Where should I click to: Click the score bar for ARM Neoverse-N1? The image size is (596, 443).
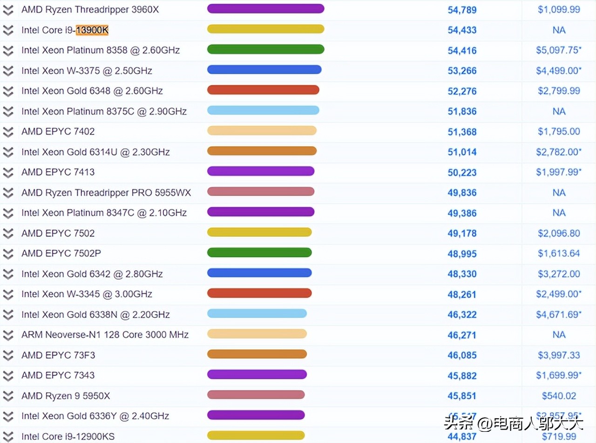[x=257, y=334]
